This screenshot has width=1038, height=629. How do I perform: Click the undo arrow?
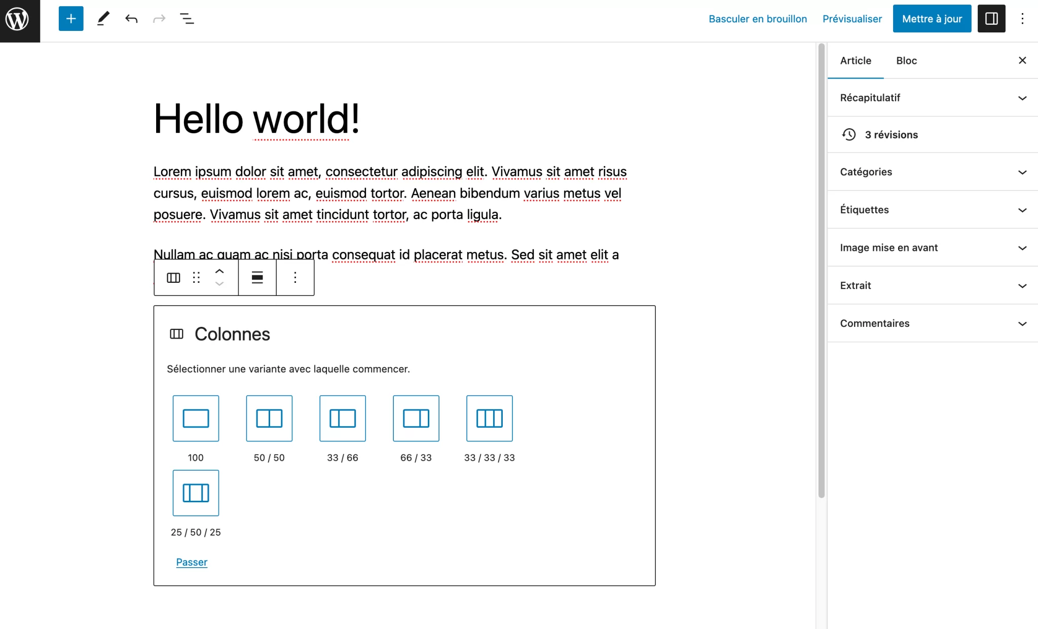point(131,19)
